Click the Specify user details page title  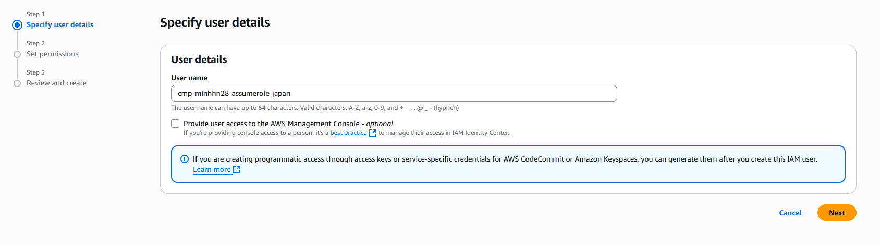point(215,22)
